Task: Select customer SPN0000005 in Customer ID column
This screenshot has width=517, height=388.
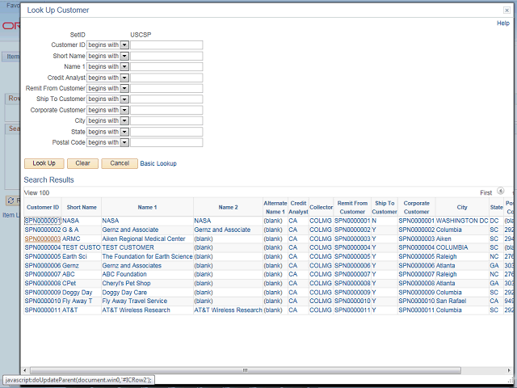Action: [43, 257]
